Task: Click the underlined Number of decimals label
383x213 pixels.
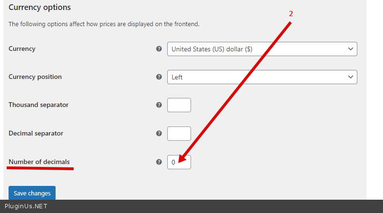Action: pyautogui.click(x=39, y=162)
